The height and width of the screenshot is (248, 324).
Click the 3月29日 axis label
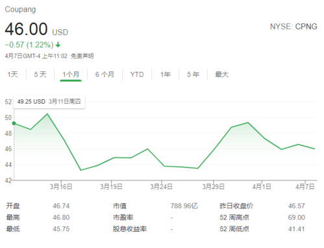click(x=214, y=186)
